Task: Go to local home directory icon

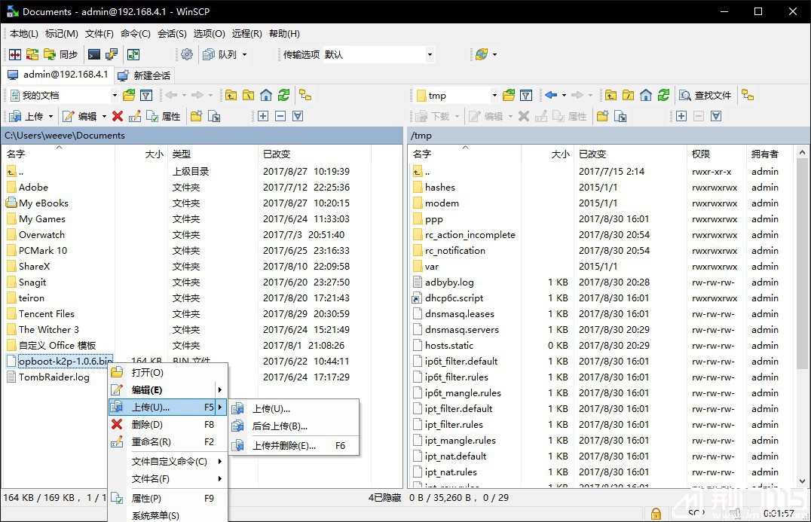Action: pos(266,95)
